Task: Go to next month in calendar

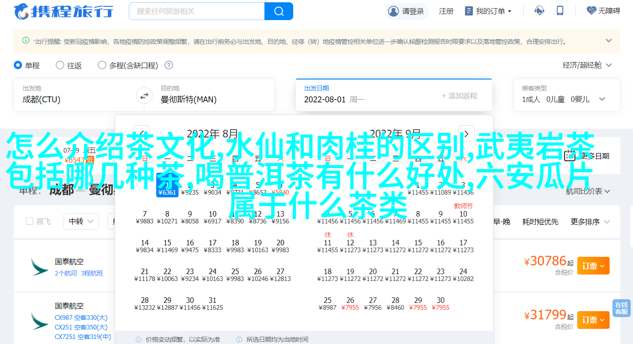Action: pos(466,133)
